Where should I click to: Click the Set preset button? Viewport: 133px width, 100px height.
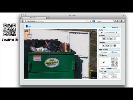105,77
